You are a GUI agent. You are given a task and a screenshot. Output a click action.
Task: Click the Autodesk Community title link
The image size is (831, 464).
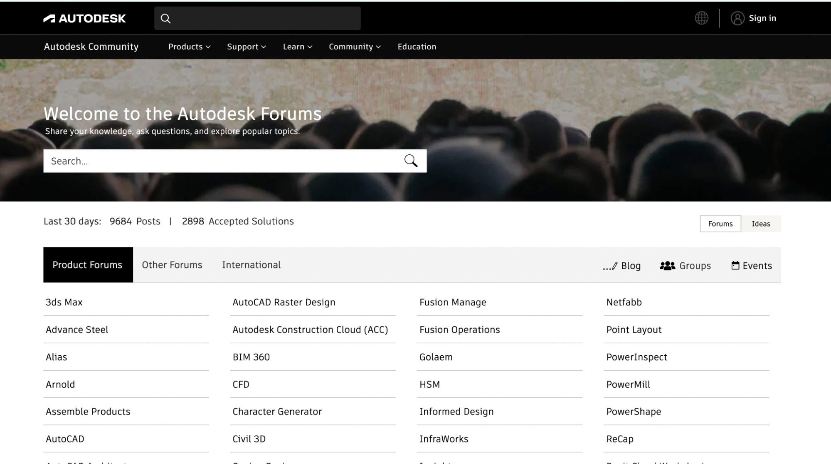point(91,46)
